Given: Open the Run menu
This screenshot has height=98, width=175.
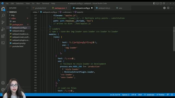Looking at the screenshot, I should click(x=38, y=4).
